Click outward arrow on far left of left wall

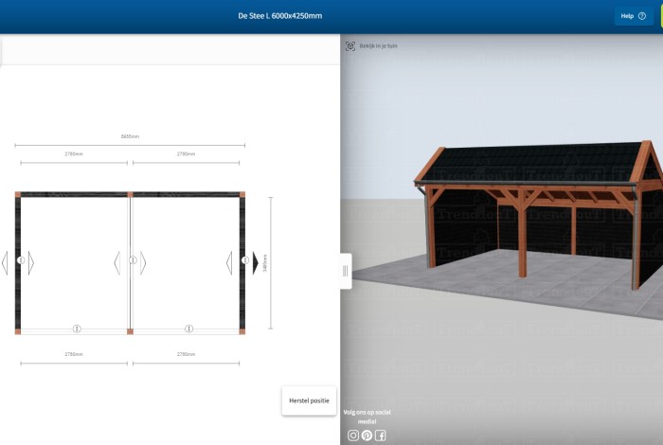pos(5,262)
